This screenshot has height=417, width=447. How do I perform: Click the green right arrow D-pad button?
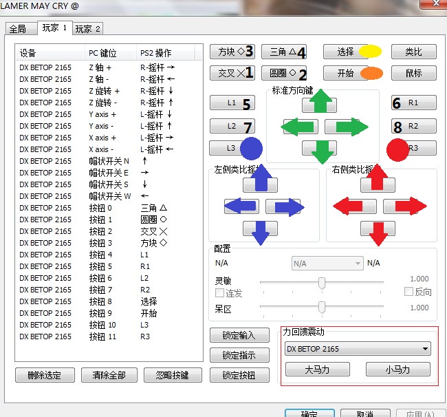[342, 127]
